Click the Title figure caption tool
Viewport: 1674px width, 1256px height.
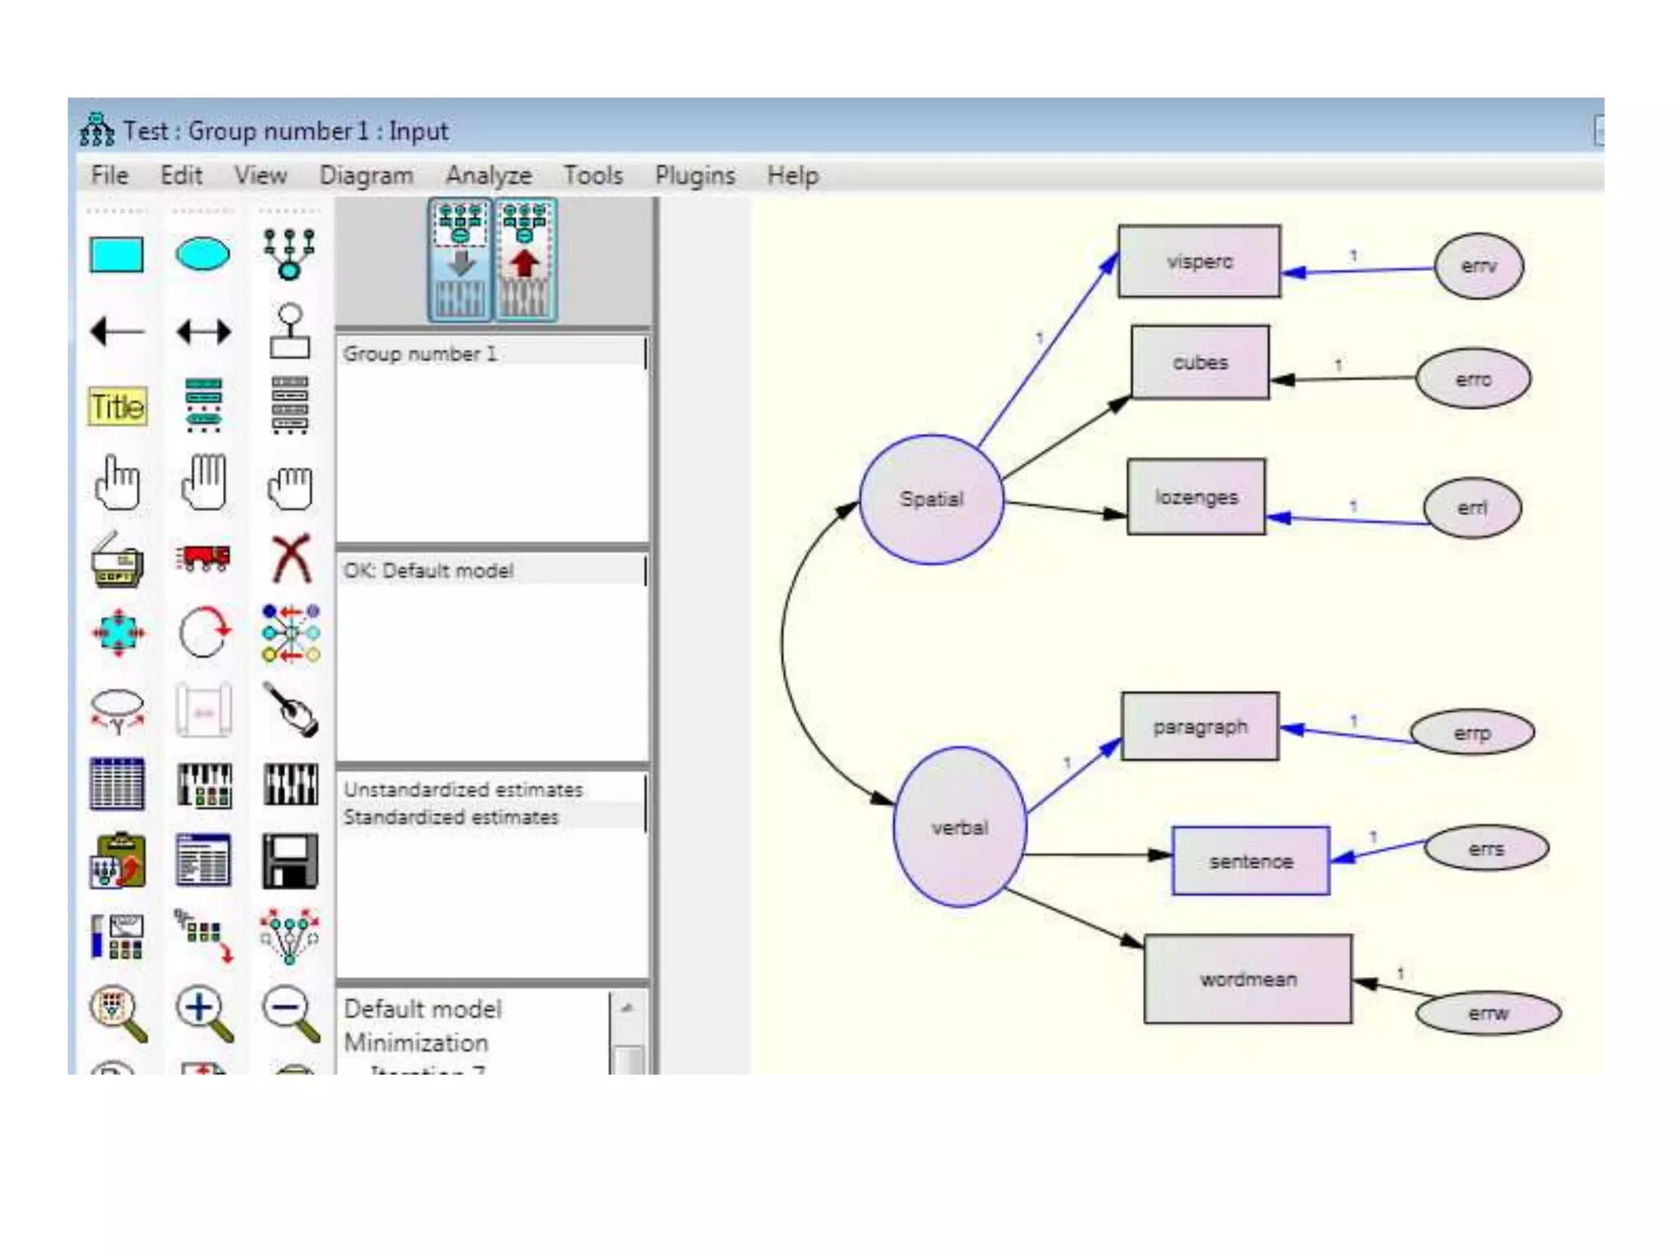tap(118, 406)
